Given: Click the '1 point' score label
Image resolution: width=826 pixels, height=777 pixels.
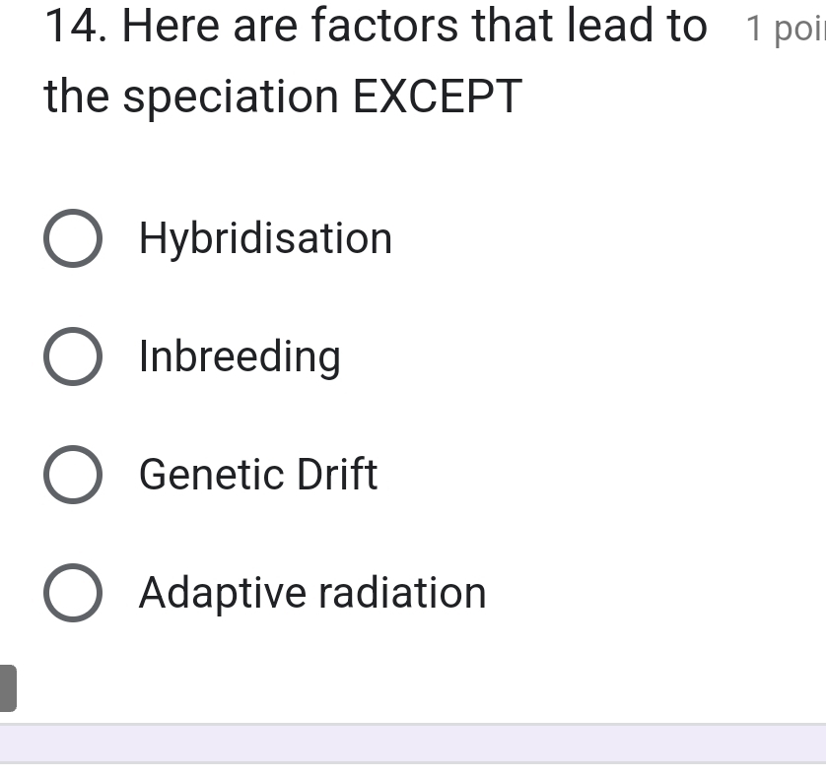Looking at the screenshot, I should tap(785, 30).
